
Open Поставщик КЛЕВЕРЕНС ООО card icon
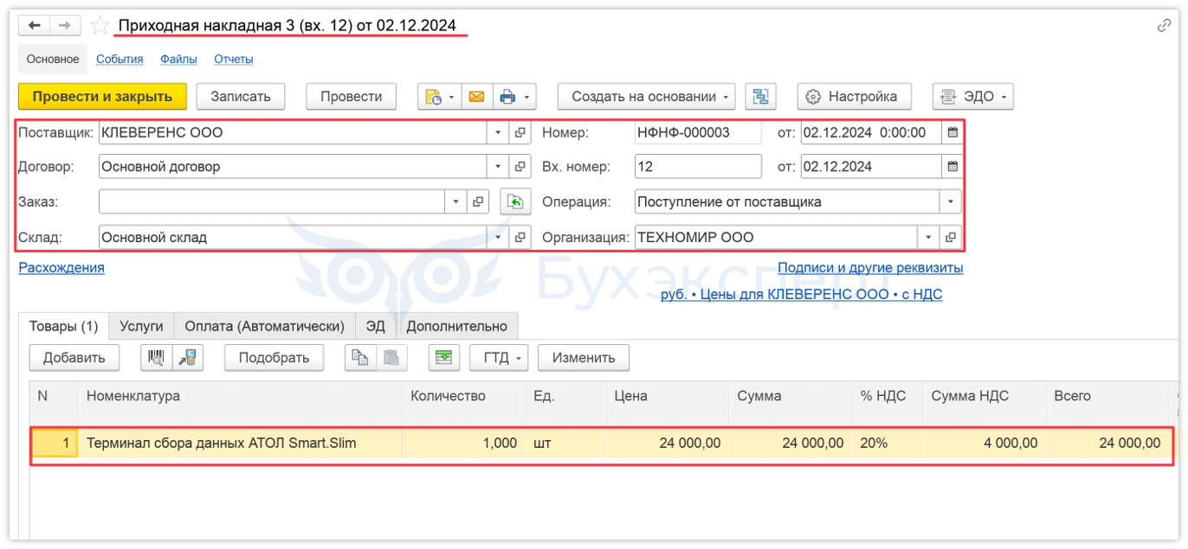pos(520,133)
